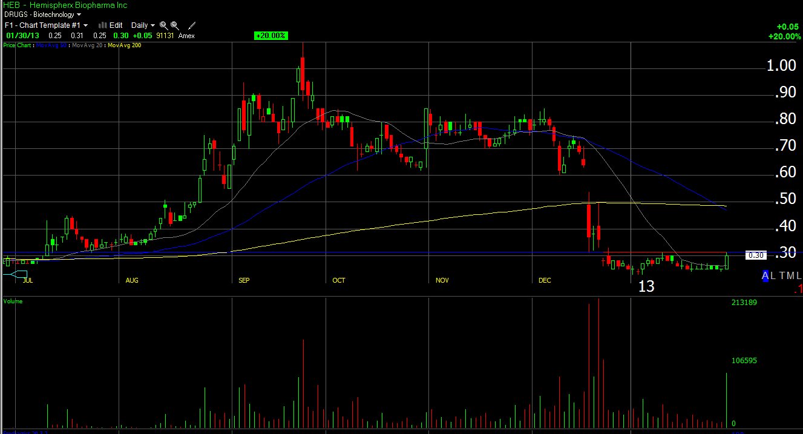
Task: Select the pencil drawing tool icon
Action: [x=192, y=25]
